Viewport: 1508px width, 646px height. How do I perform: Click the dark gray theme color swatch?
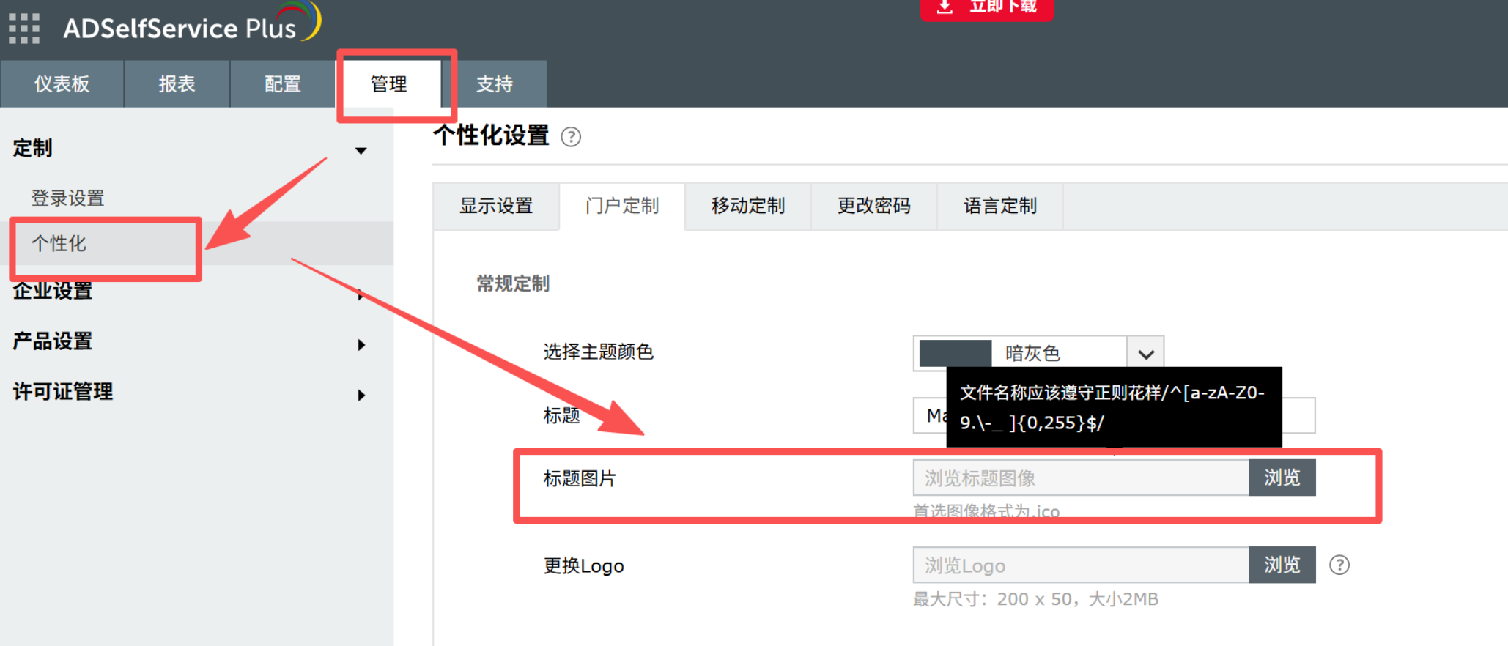point(955,353)
